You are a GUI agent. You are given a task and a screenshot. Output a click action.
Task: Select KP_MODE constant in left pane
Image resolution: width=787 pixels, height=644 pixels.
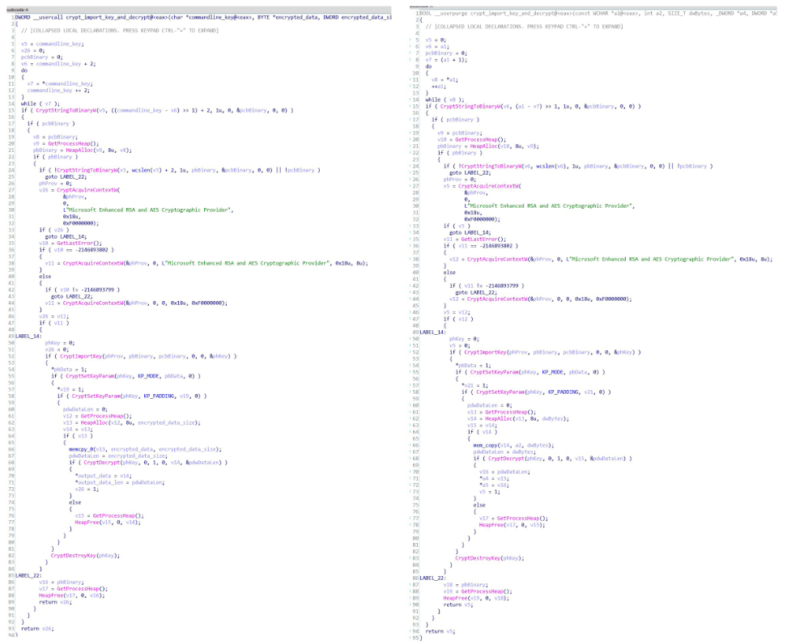(148, 376)
